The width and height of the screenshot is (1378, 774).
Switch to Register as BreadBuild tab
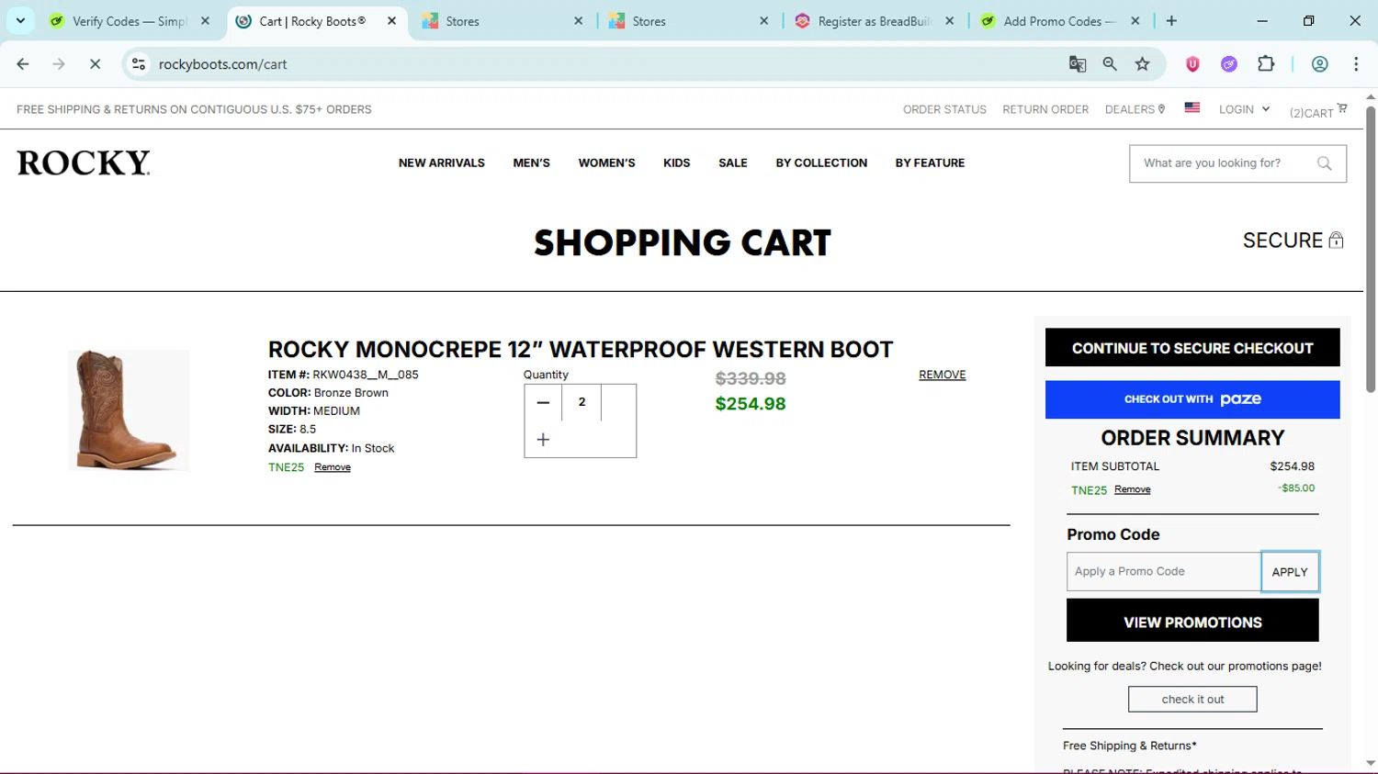(873, 21)
